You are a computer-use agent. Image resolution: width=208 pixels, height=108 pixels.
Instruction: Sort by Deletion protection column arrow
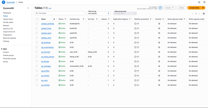pos(151,19)
